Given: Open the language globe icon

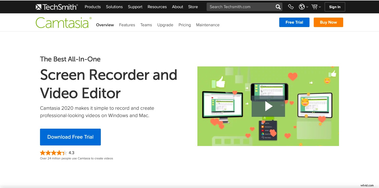Looking at the screenshot, I should coord(302,7).
